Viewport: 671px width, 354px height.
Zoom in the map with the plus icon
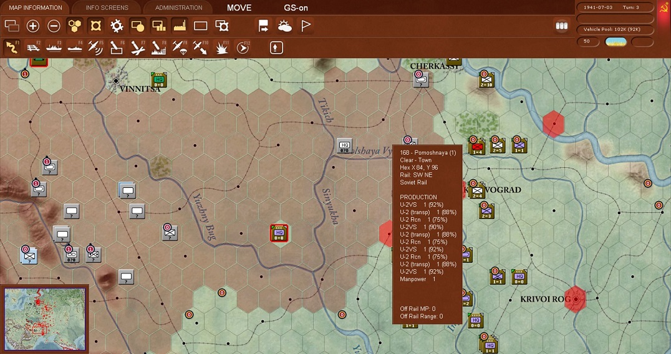33,26
